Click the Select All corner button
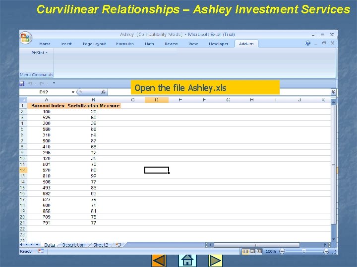 point(23,100)
